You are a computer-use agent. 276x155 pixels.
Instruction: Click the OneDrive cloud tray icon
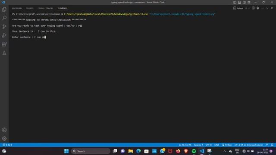point(230,151)
